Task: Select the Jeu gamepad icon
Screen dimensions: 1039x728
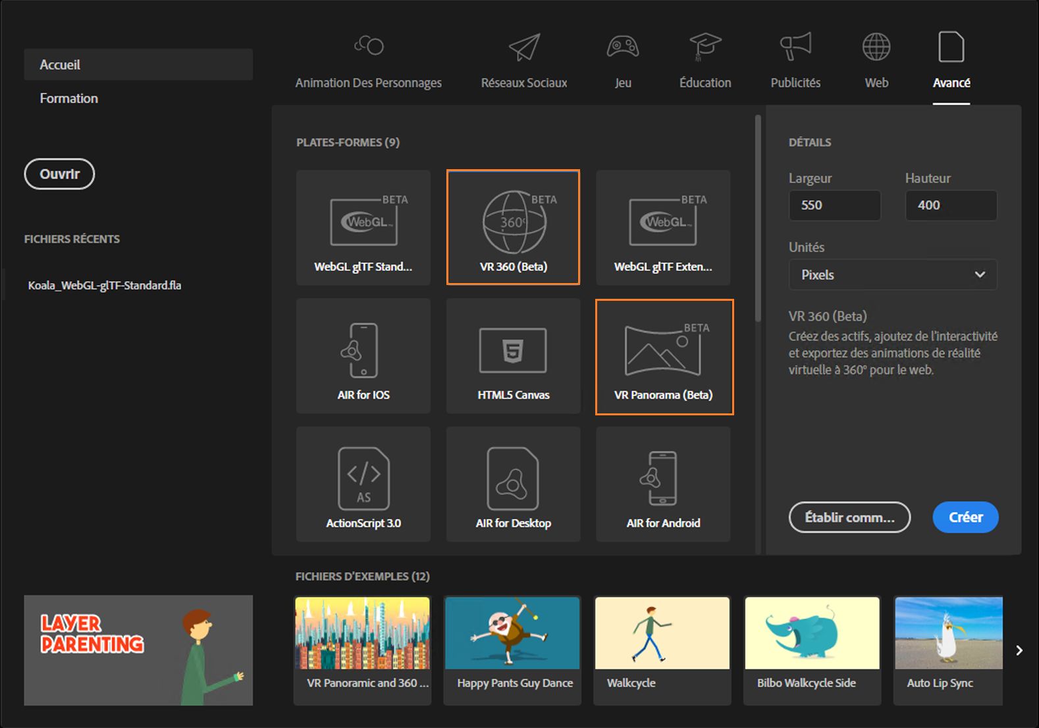Action: coord(623,47)
